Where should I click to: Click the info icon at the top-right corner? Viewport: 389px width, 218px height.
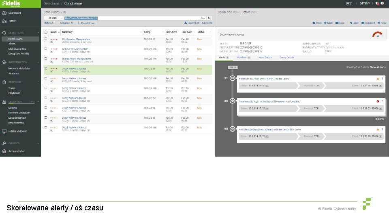point(382,4)
